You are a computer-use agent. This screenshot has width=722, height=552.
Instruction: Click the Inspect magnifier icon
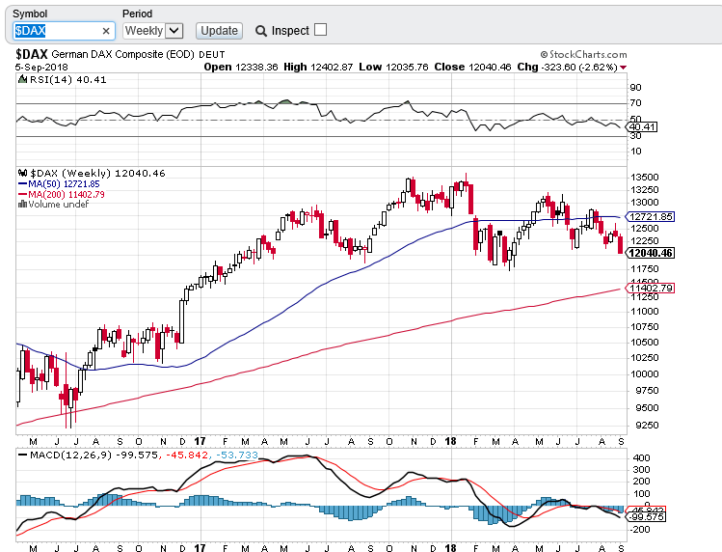coord(260,31)
